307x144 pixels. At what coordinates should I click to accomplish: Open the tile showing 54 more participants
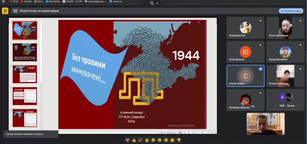tap(285, 100)
